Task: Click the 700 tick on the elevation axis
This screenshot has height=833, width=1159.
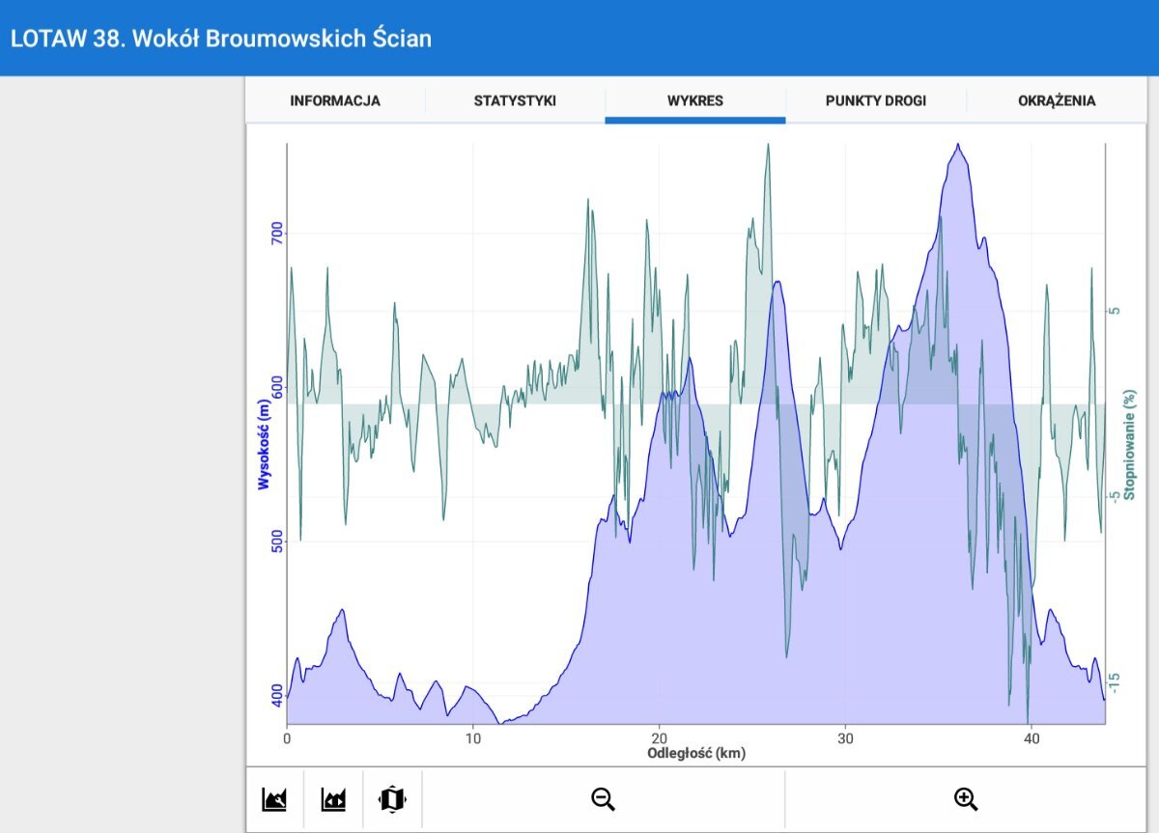Action: (x=276, y=234)
